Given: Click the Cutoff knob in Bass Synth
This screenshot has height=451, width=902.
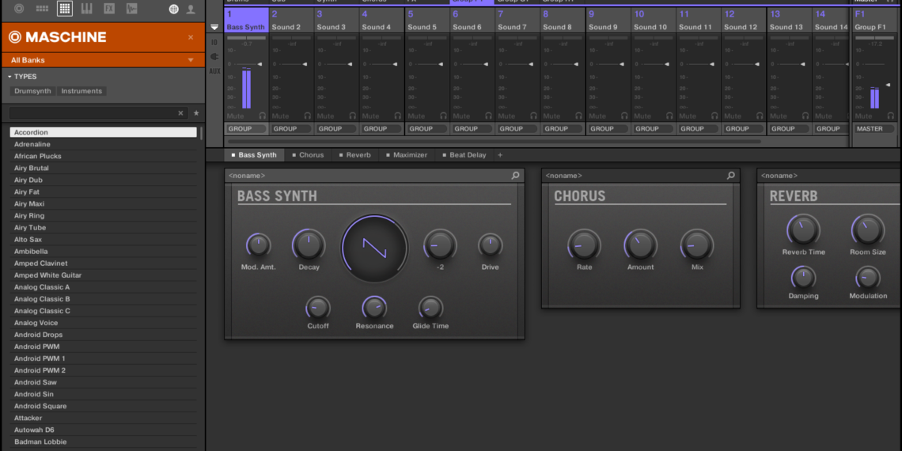Looking at the screenshot, I should (318, 308).
